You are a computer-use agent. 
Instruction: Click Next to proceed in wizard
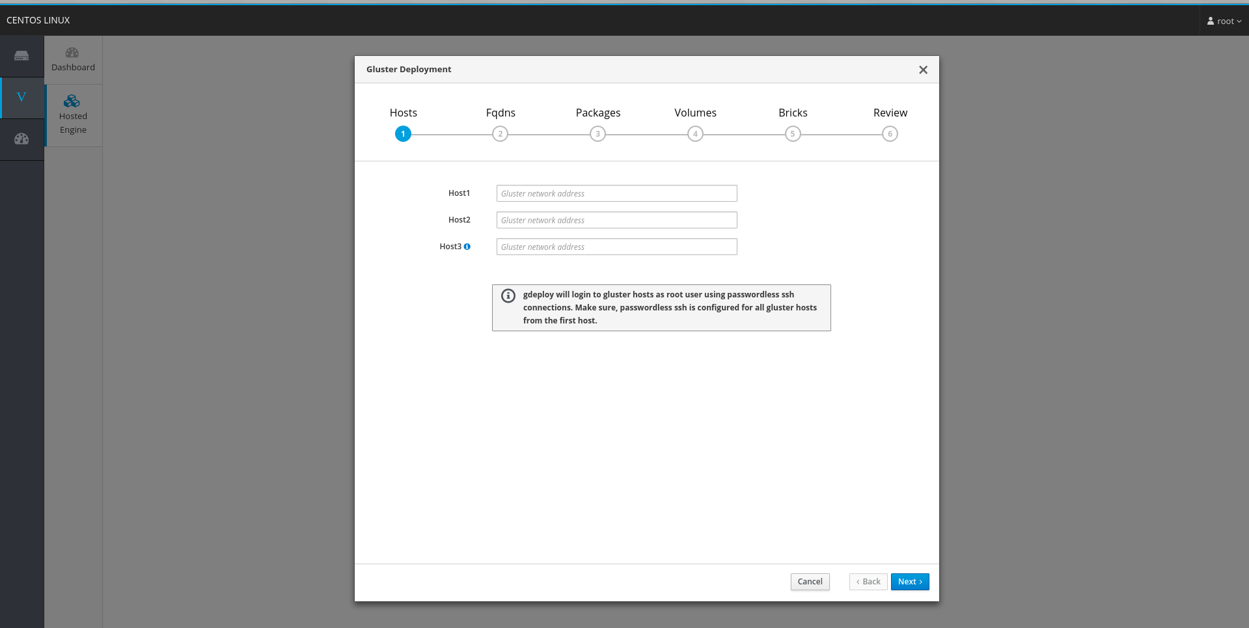909,582
